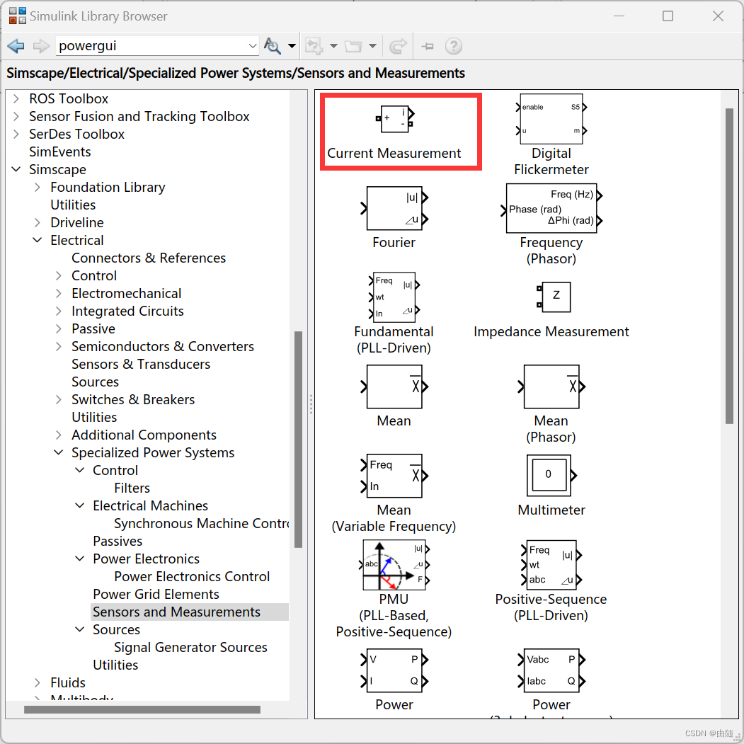Click the tree panel horizontal scrollbar
Screen dimensions: 744x744
pyautogui.click(x=142, y=710)
